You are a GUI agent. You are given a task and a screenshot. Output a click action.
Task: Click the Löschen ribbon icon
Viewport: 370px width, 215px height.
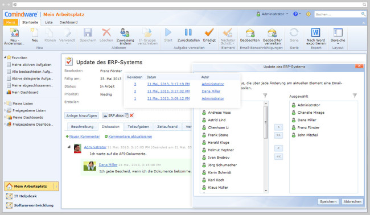coord(106,32)
